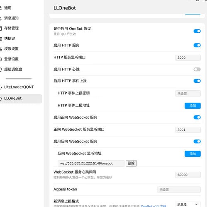The height and width of the screenshot is (207, 207).
Task: Toggle 是否启用 OneBot 协议 switch
Action: pos(197,31)
